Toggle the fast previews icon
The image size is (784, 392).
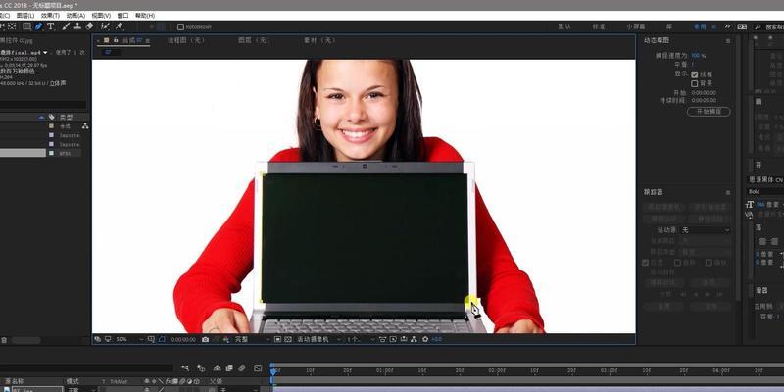tap(393, 339)
